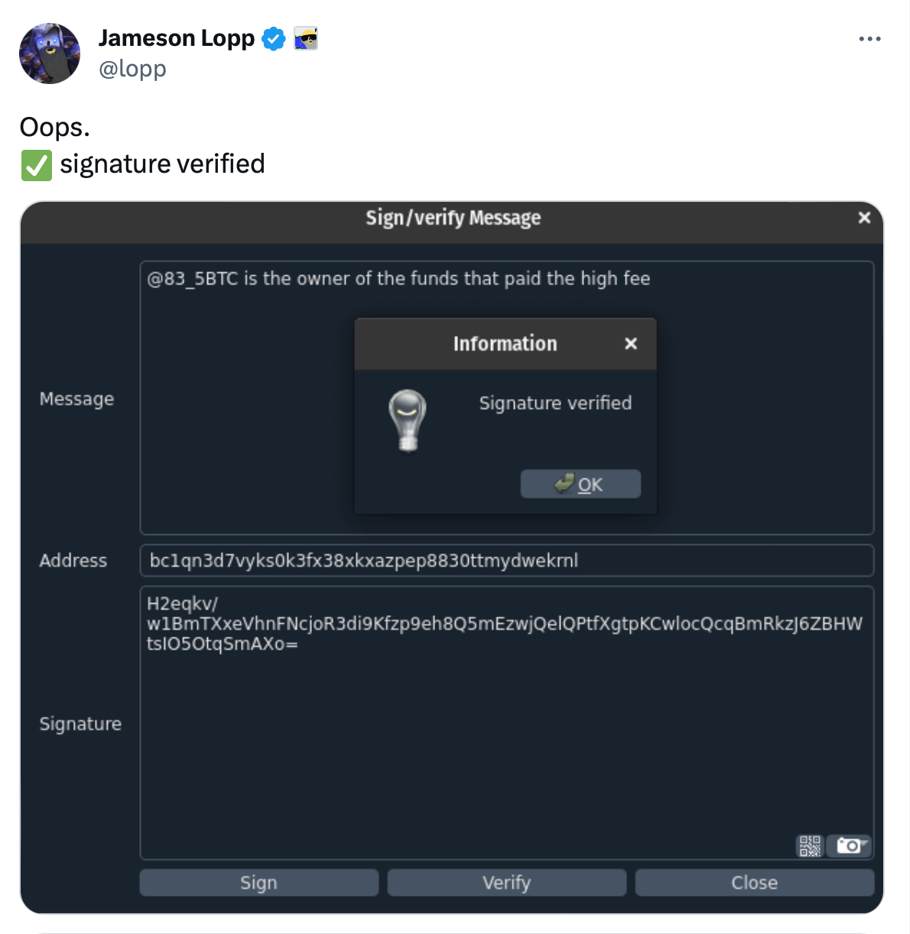The width and height of the screenshot is (910, 934).
Task: Click the Message text containing @83_5BTC
Action: 398,278
